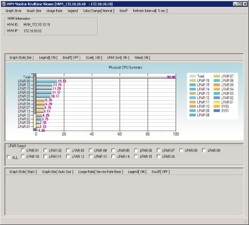The width and height of the screenshot is (249, 225).
Task: Click Legend[ ON ] in the lower panel
Action: click(x=137, y=172)
